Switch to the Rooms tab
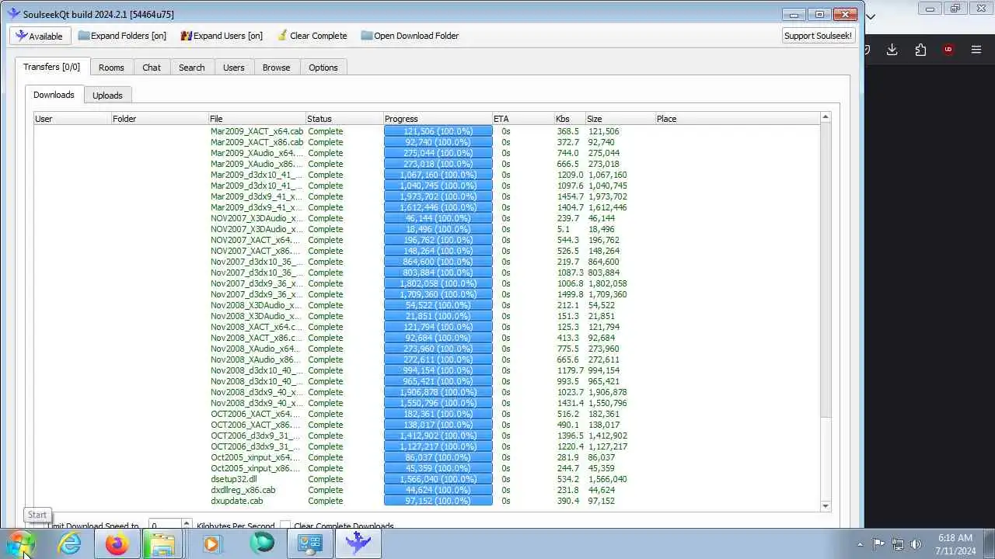The image size is (995, 559). click(111, 68)
